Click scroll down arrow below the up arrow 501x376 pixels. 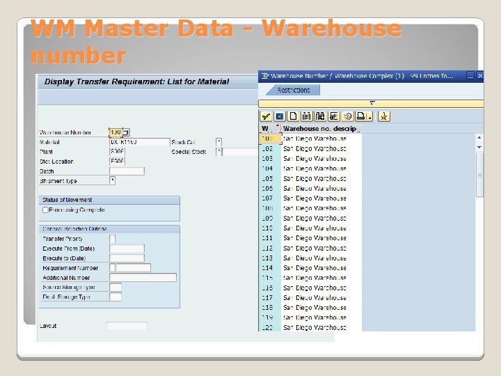point(479,148)
